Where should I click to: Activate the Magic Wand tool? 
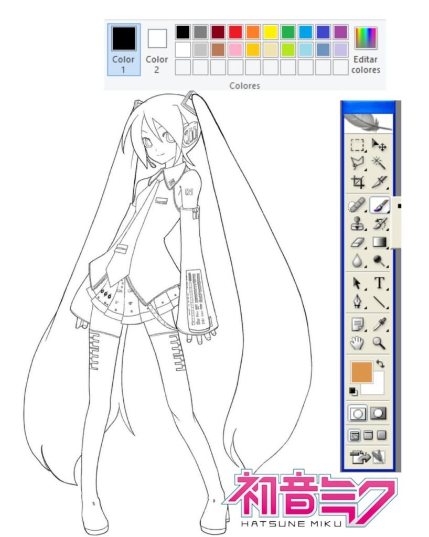coord(379,163)
